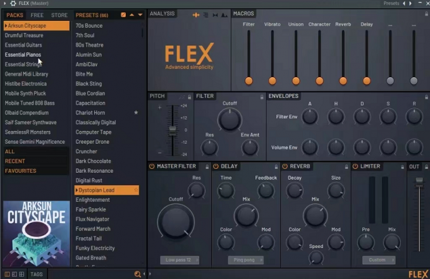The image size is (430, 279).
Task: Switch to the STORE tab
Action: pyautogui.click(x=59, y=15)
